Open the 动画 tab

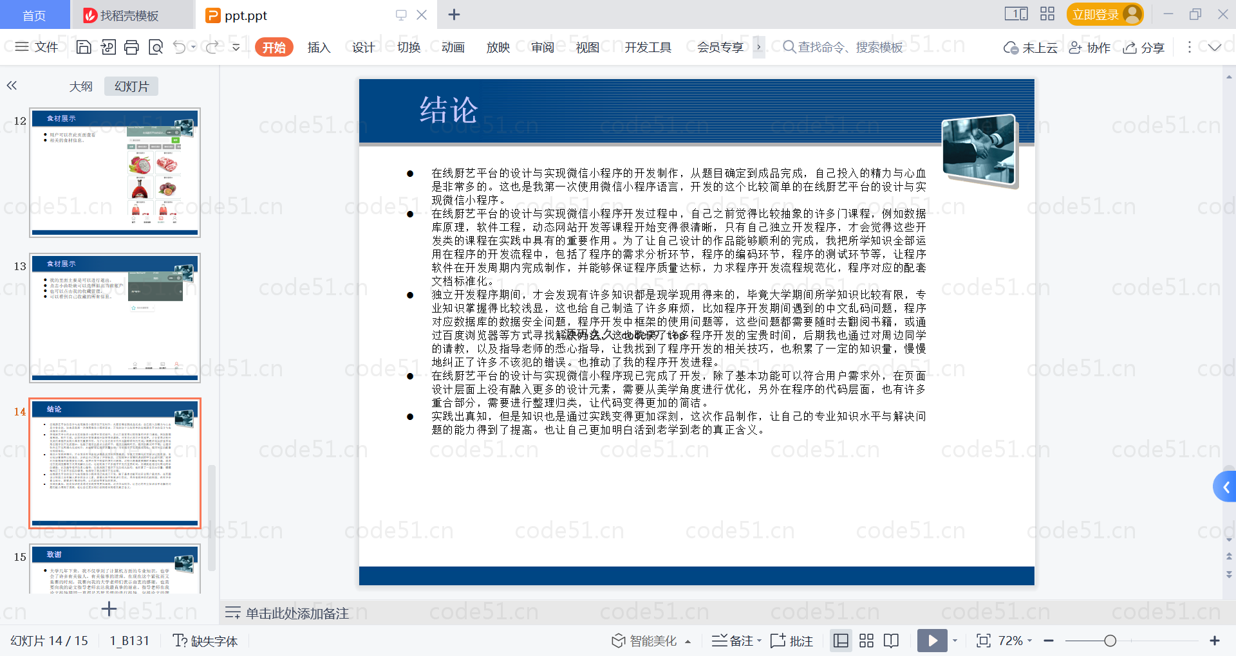point(453,47)
